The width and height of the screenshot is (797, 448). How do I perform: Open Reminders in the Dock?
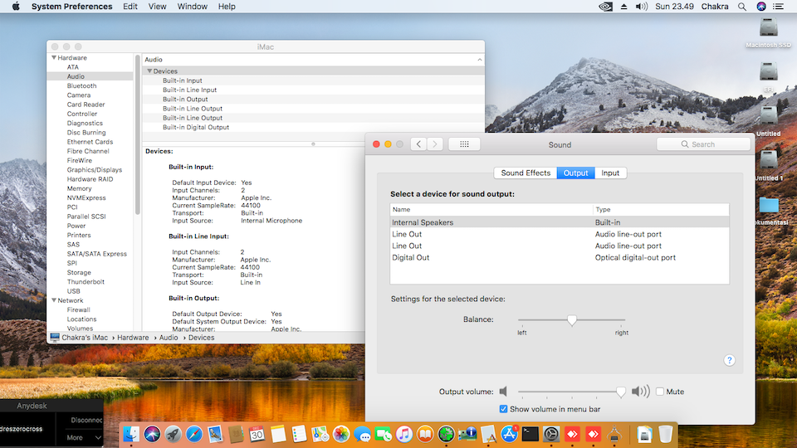(299, 434)
